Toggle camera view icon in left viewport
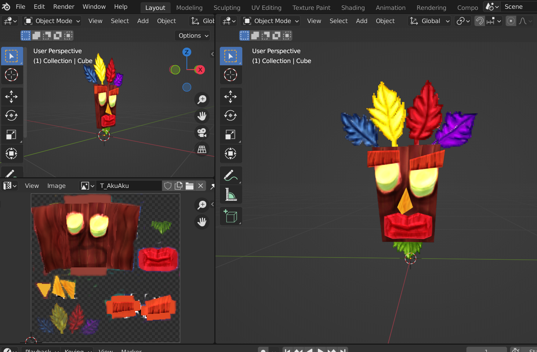Screen dimensions: 537x352 [x=202, y=133]
